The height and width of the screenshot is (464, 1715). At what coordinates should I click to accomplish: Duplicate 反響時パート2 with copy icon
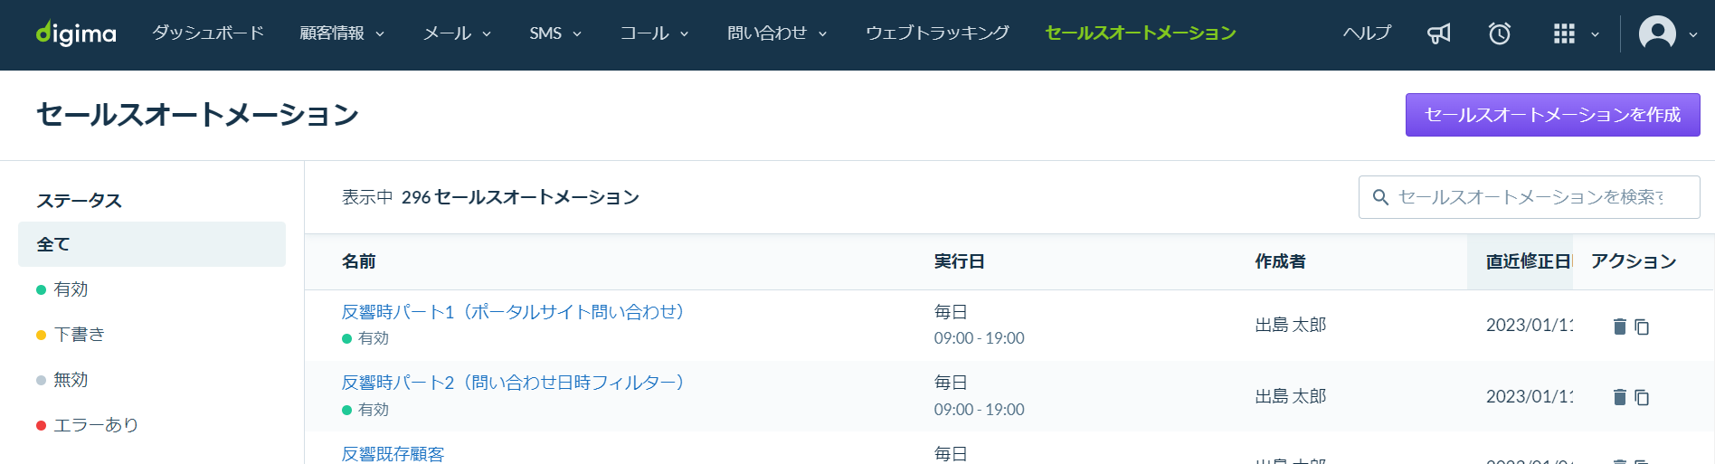[1642, 397]
